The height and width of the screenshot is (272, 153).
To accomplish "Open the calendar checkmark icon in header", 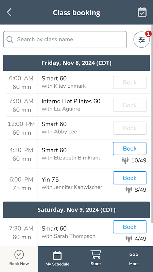I will click(142, 12).
